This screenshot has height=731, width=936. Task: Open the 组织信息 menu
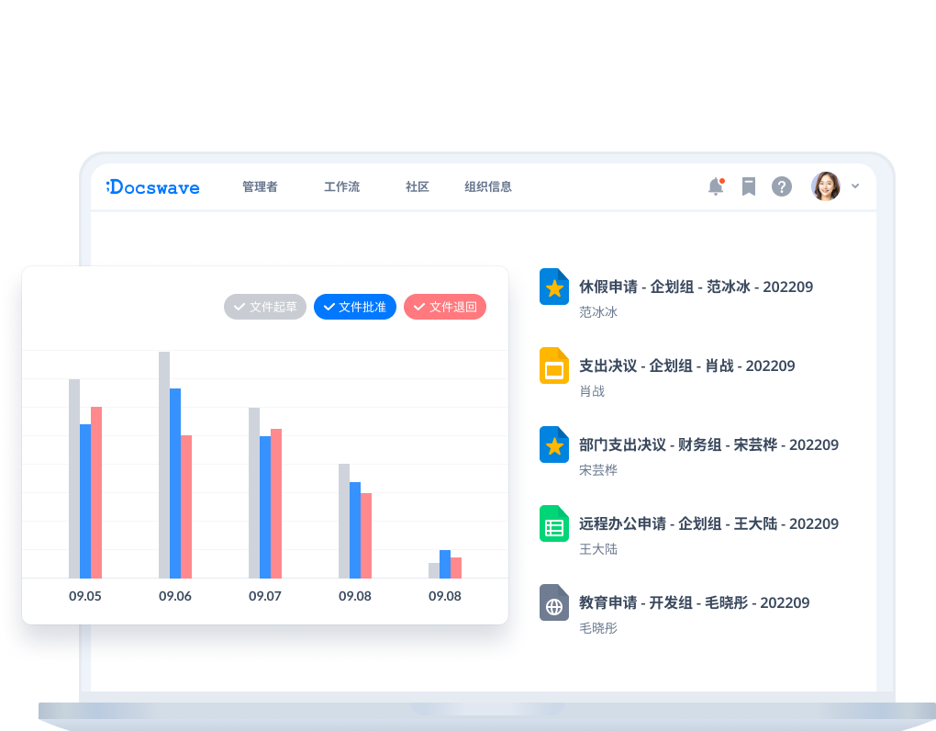pos(488,187)
